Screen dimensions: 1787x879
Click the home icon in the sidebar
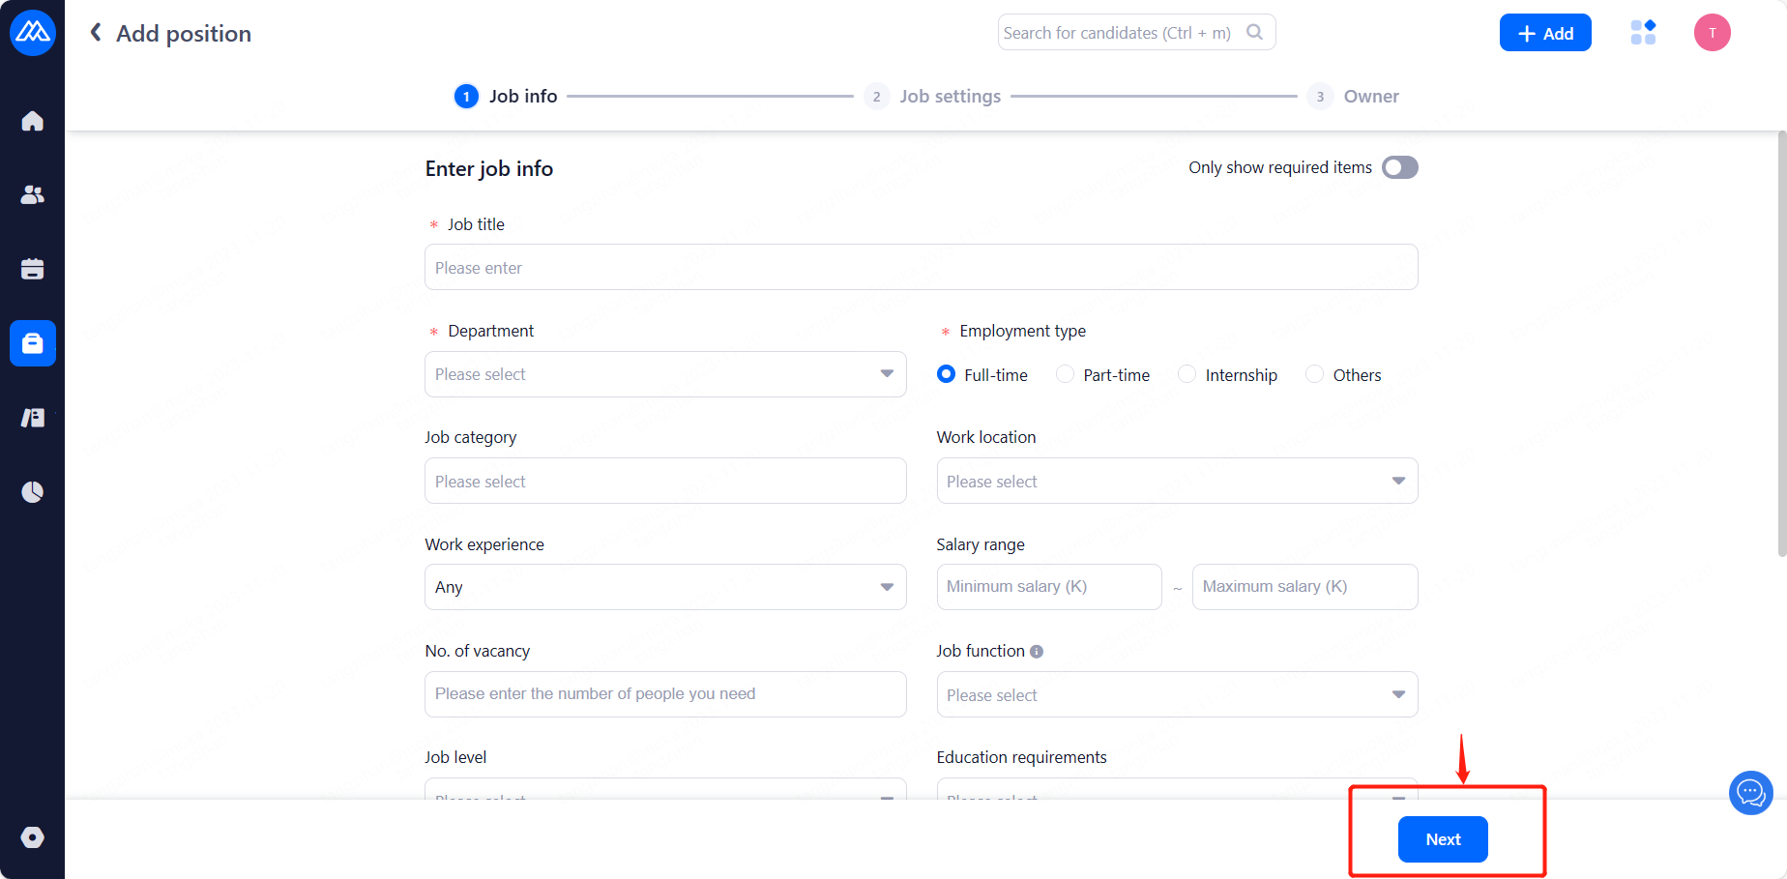(32, 121)
